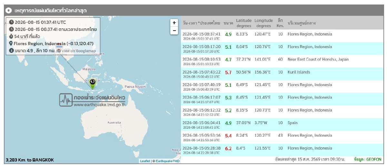Click the location pin icon for Flores Region

click(11, 44)
